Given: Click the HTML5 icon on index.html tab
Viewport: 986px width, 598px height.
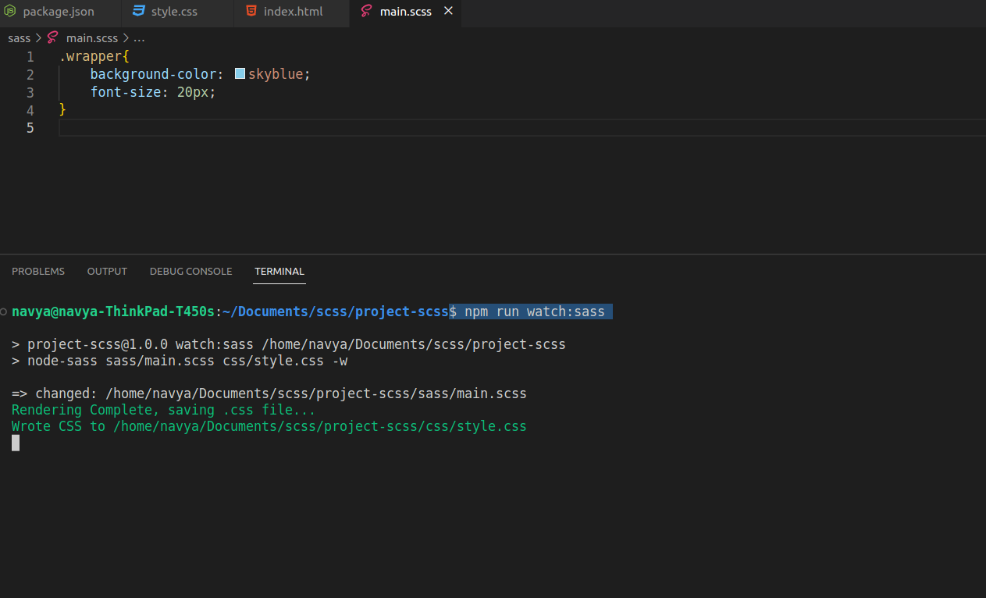Looking at the screenshot, I should click(251, 12).
